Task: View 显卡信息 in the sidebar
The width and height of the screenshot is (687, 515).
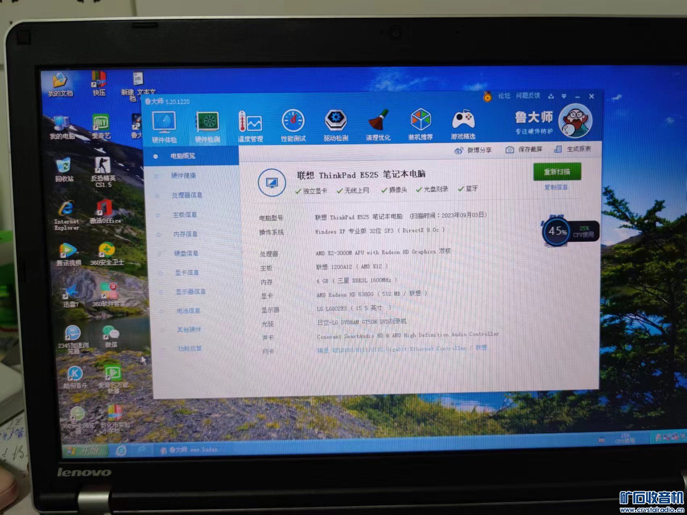Action: (187, 273)
